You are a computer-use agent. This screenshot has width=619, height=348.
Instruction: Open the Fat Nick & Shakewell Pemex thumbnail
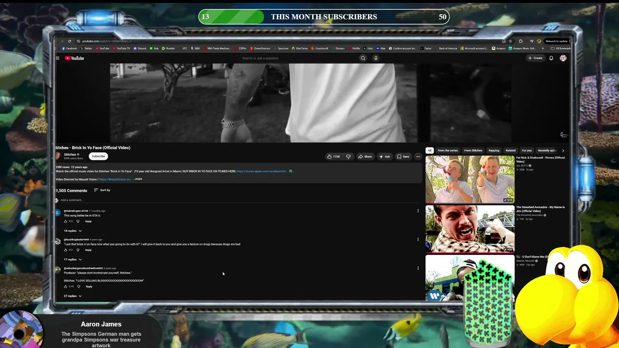point(470,179)
